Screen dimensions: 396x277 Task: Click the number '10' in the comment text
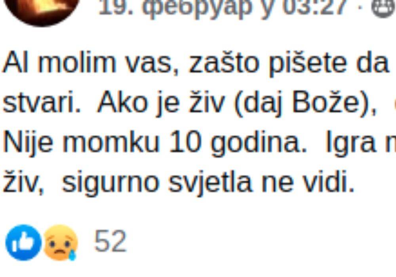(x=186, y=142)
